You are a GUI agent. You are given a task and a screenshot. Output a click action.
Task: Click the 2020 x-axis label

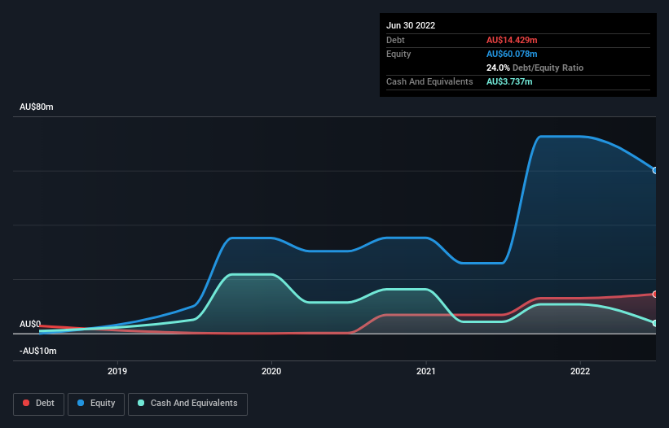(x=271, y=371)
